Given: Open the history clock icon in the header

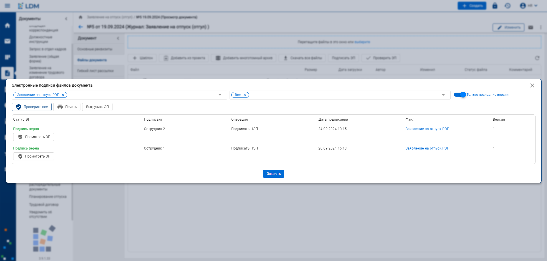Looking at the screenshot, I should 507,6.
